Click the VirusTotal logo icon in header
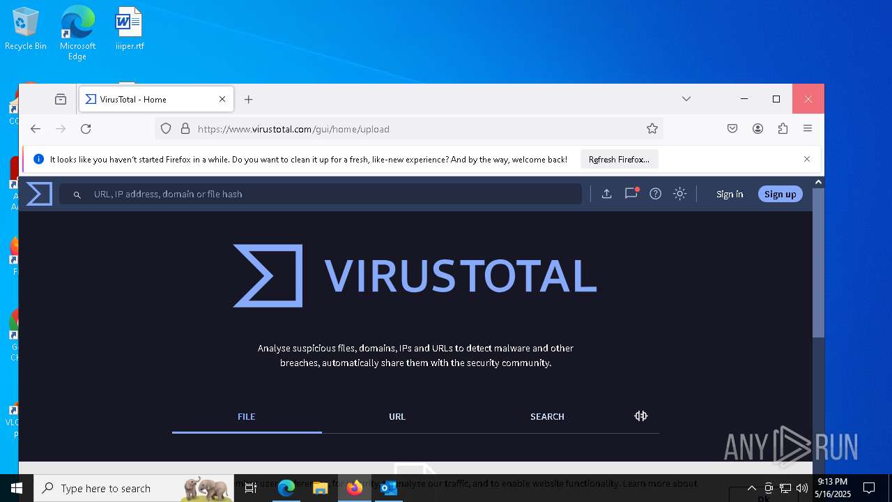Screen dimensions: 892x502 [39, 194]
